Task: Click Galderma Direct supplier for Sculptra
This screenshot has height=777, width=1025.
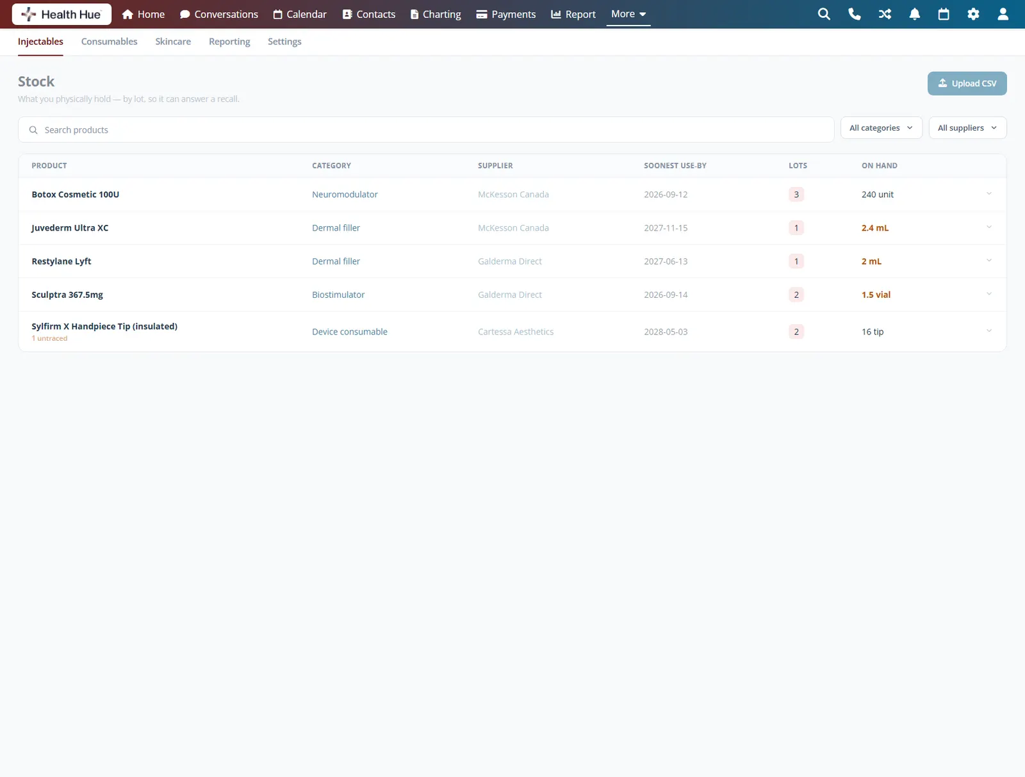Action: (x=510, y=295)
